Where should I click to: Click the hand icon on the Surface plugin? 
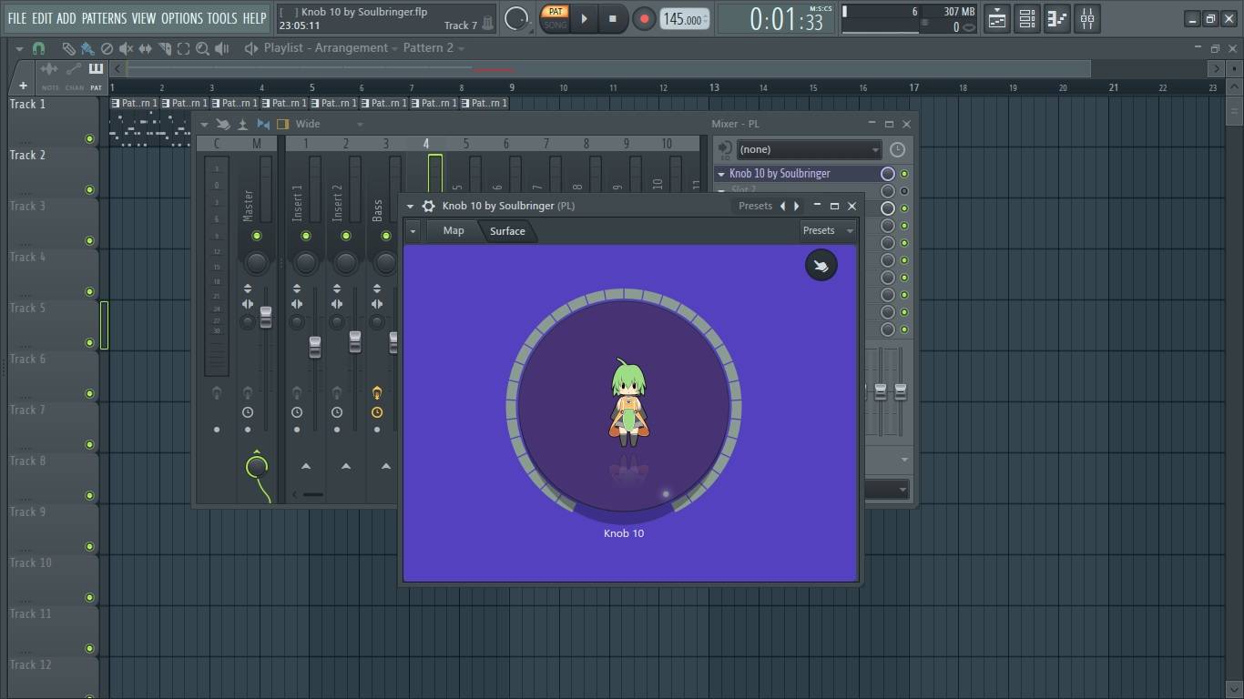point(821,266)
